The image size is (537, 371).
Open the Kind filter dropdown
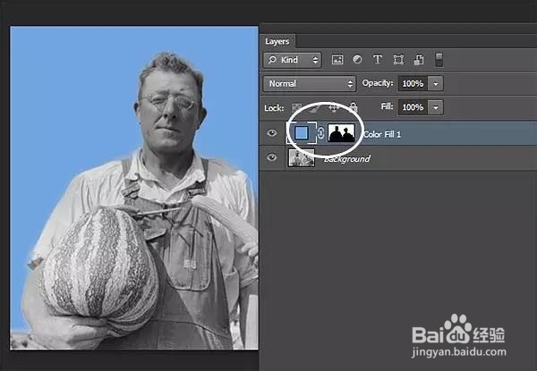[293, 60]
